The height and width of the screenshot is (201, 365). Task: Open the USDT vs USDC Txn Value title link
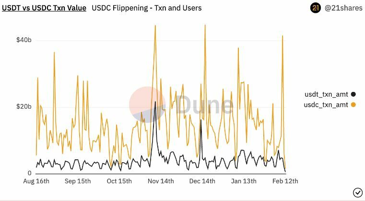coord(44,8)
